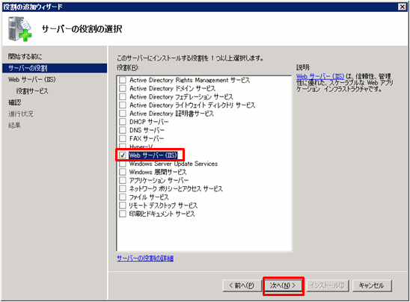
Task: Click the 次へ(N) > button
Action: point(283,286)
